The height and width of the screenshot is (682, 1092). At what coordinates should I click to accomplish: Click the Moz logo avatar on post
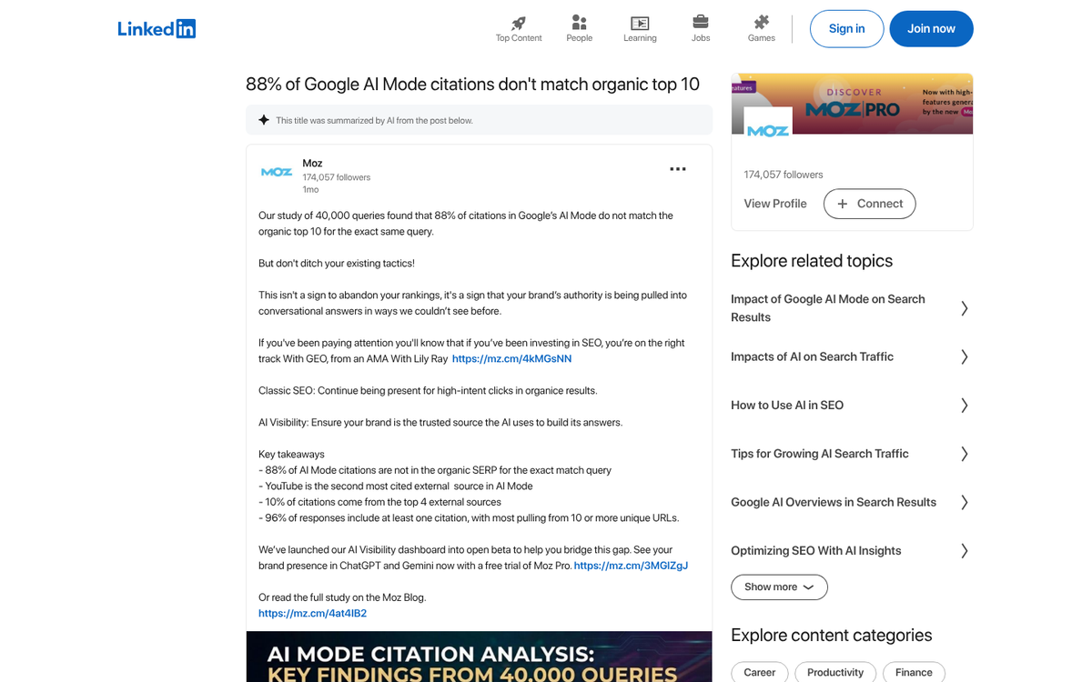277,172
